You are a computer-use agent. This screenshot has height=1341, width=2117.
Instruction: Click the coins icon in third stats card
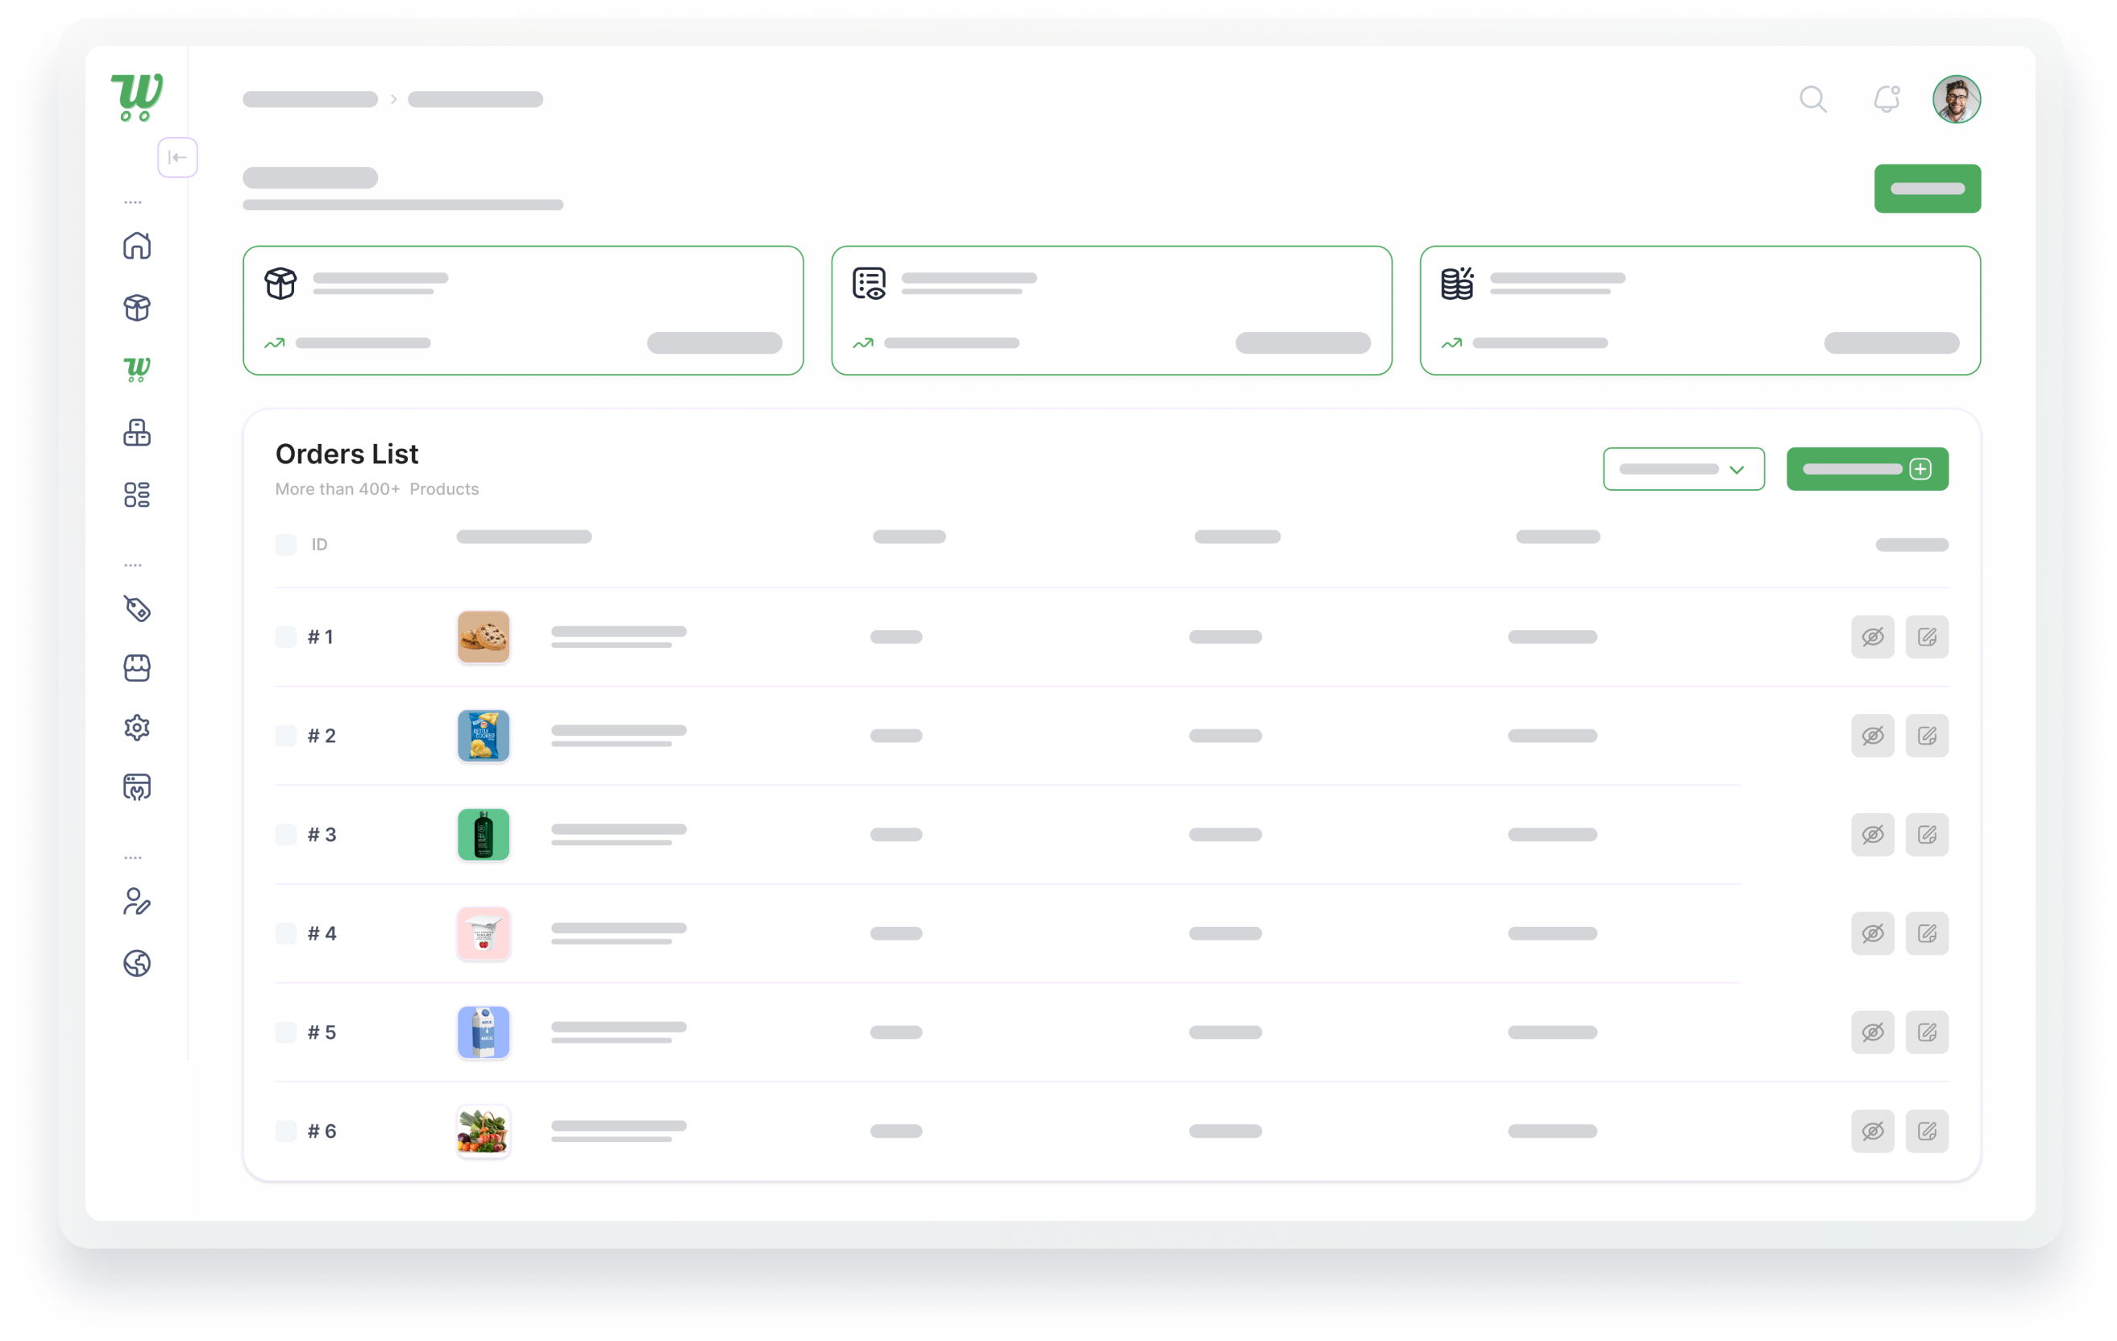point(1457,283)
